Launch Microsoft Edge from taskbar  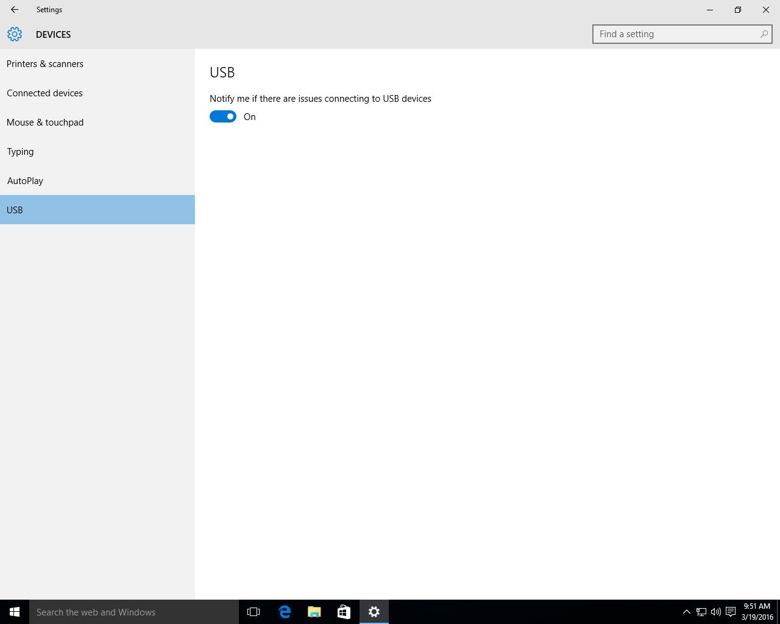point(285,612)
